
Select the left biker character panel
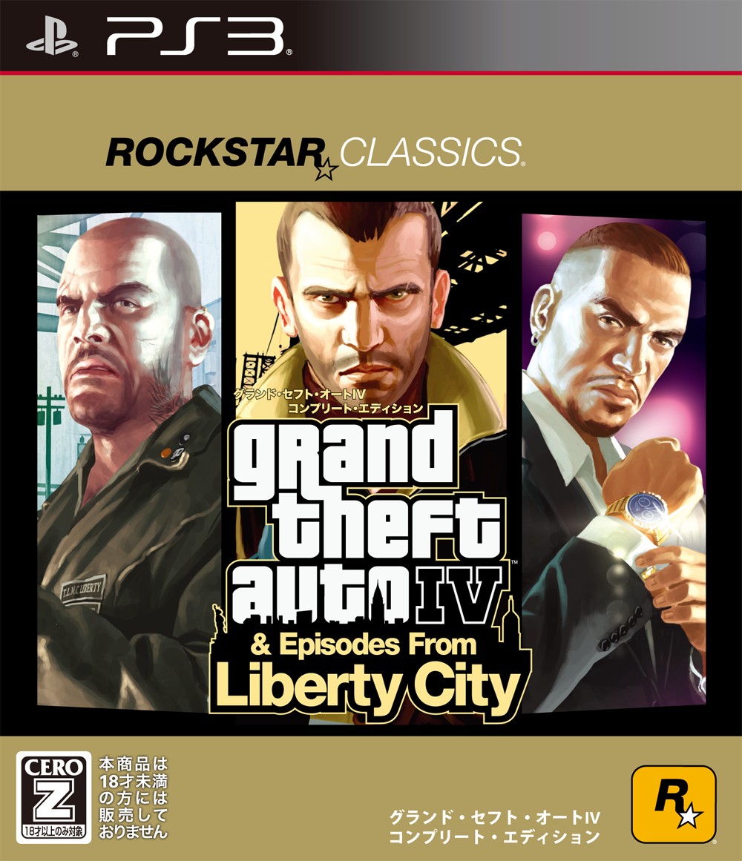point(129,461)
